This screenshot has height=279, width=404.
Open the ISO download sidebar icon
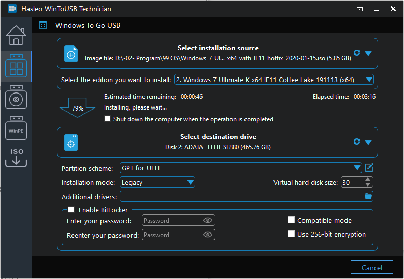tap(16, 158)
